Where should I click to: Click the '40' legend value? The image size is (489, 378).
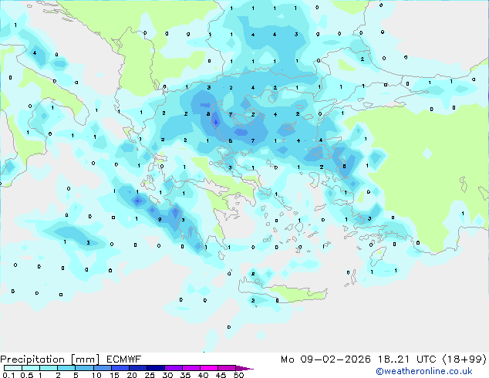(x=203, y=375)
